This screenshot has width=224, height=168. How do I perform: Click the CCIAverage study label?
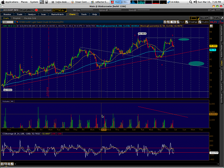click(x=16, y=134)
